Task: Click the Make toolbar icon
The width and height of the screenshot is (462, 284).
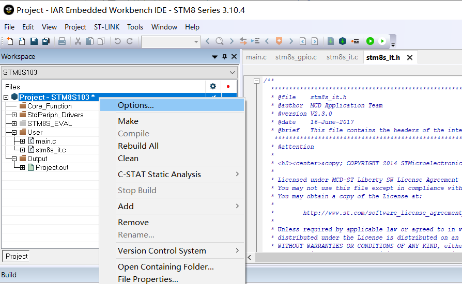Action: pos(343,41)
